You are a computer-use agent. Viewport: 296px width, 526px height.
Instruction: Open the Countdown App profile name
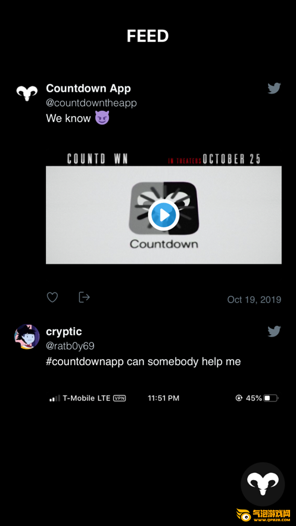[x=88, y=89]
